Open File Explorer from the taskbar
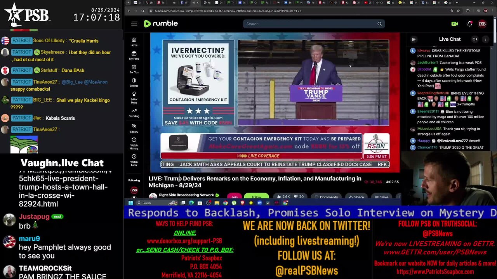 click(217, 203)
